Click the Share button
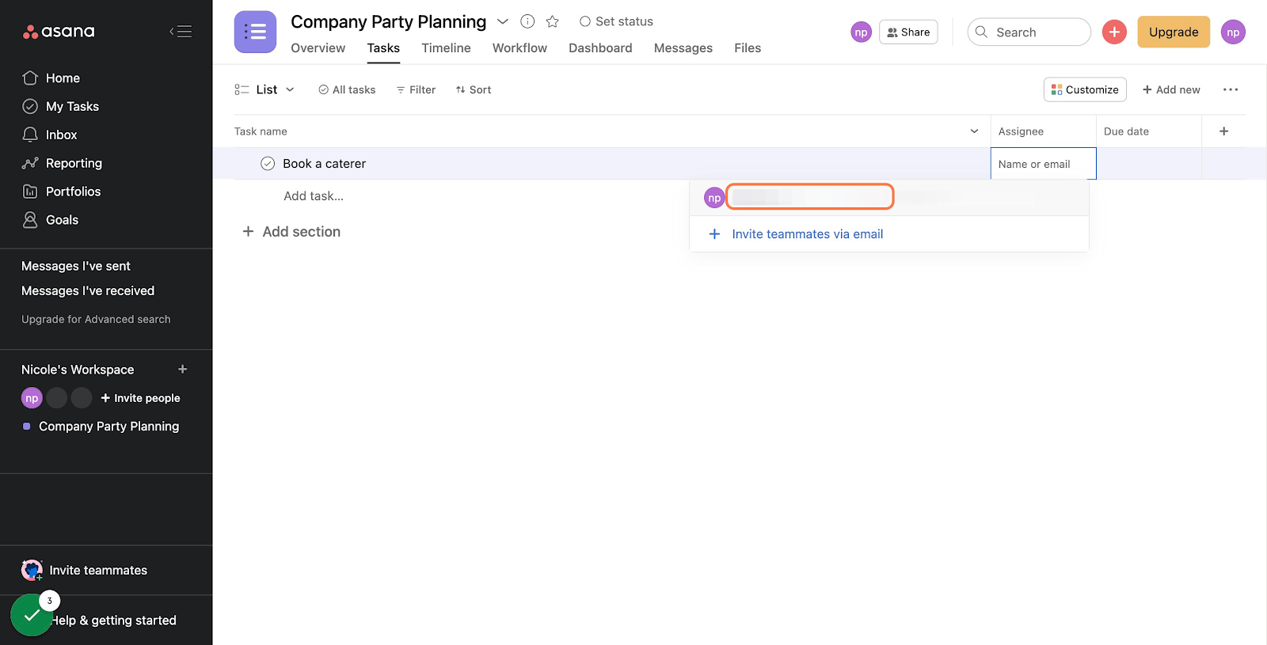1267x645 pixels. [908, 32]
